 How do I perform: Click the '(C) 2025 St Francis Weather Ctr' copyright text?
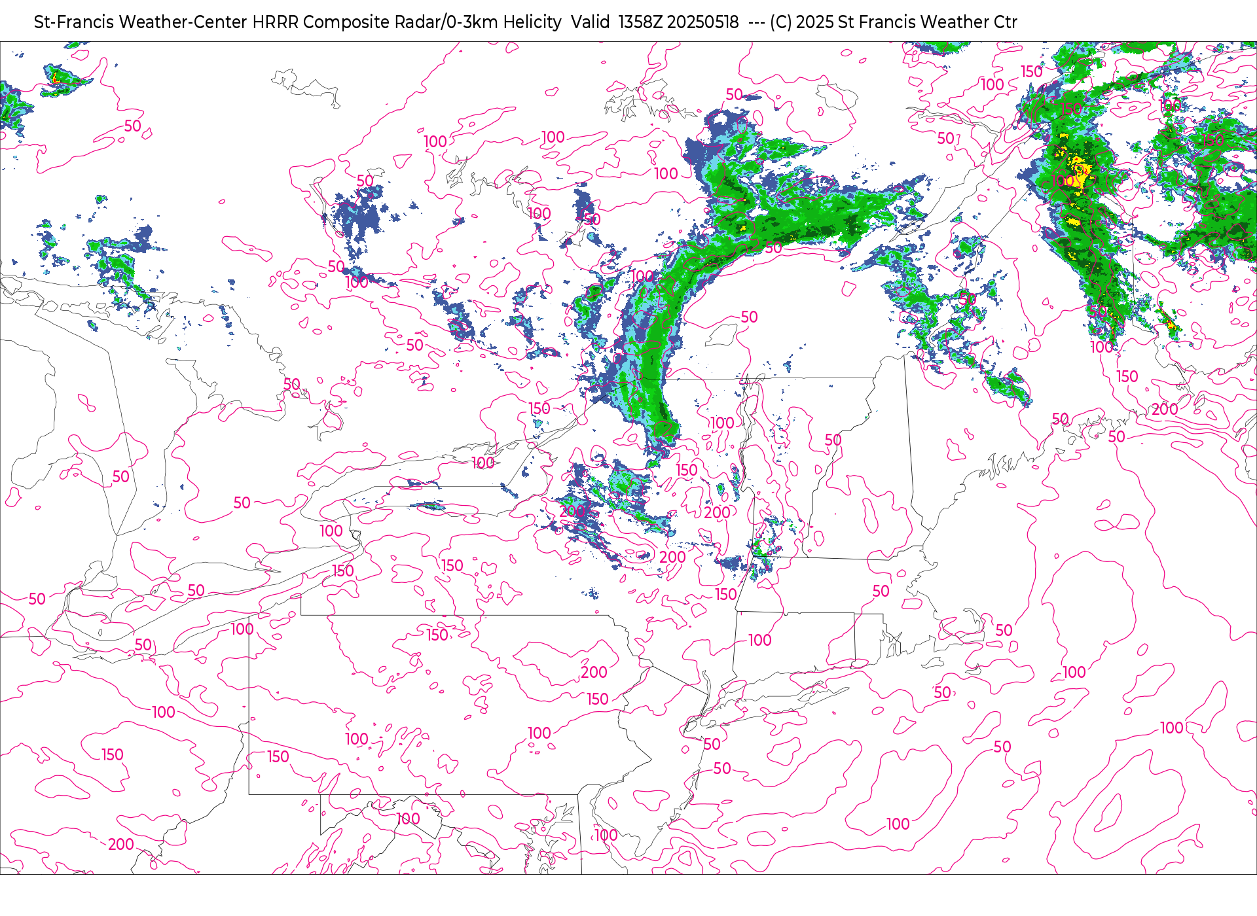[894, 22]
